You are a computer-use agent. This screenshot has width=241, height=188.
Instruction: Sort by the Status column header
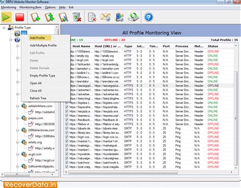coord(213,46)
